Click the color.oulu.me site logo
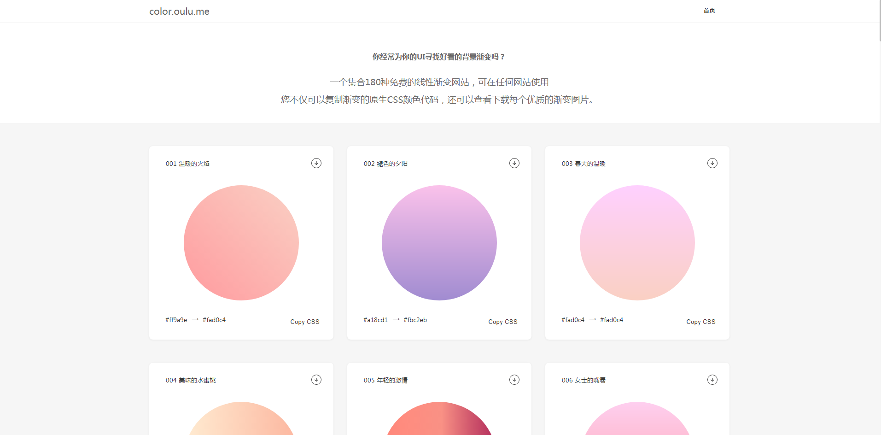881x435 pixels. click(179, 11)
